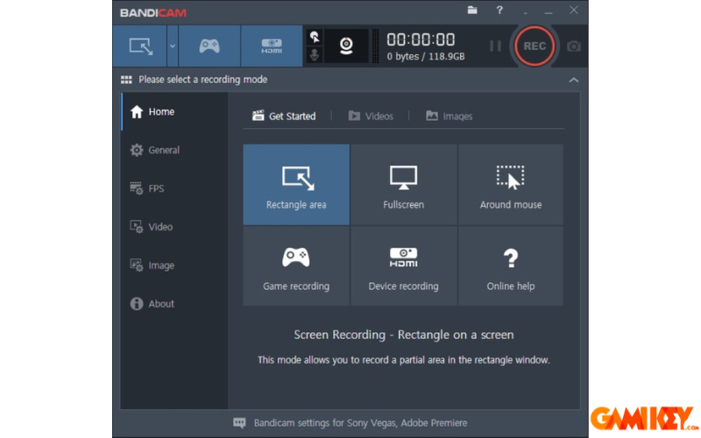Click the speech bubble icon in footer

(x=239, y=423)
